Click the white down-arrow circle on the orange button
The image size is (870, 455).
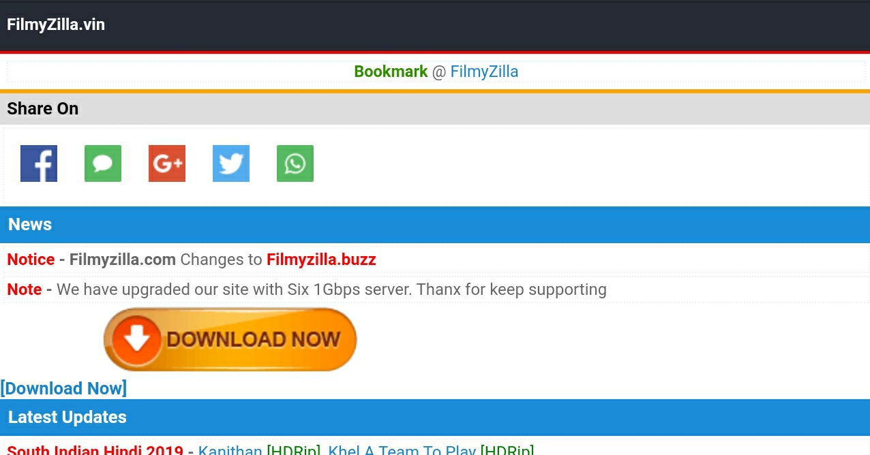[x=137, y=339]
